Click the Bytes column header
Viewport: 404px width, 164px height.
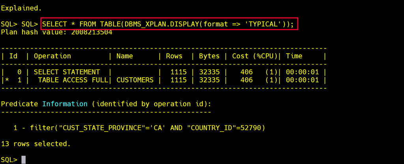tap(209, 56)
